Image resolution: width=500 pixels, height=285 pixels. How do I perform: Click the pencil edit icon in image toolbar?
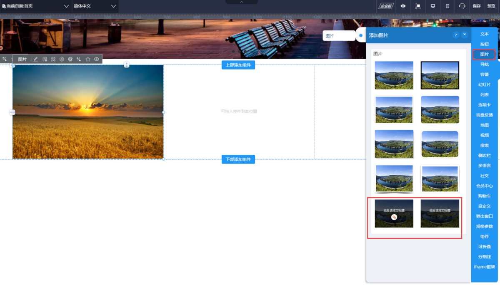pyautogui.click(x=36, y=59)
